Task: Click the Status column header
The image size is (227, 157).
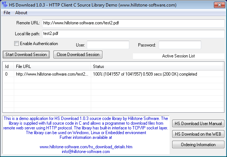Action: pyautogui.click(x=157, y=67)
